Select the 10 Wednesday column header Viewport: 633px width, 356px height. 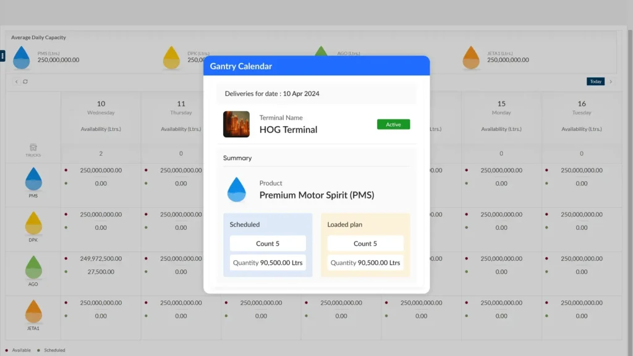click(x=101, y=108)
